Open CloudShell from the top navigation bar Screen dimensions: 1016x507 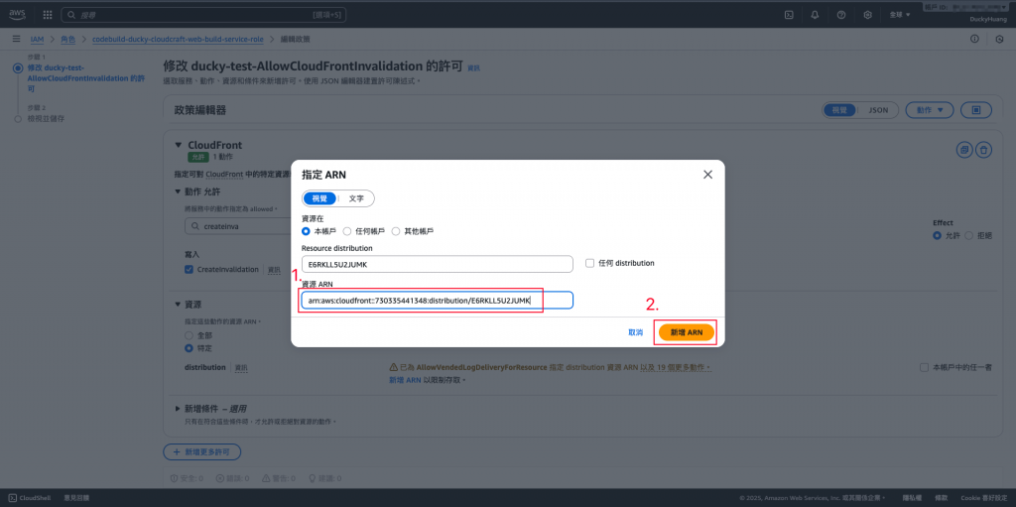point(789,14)
